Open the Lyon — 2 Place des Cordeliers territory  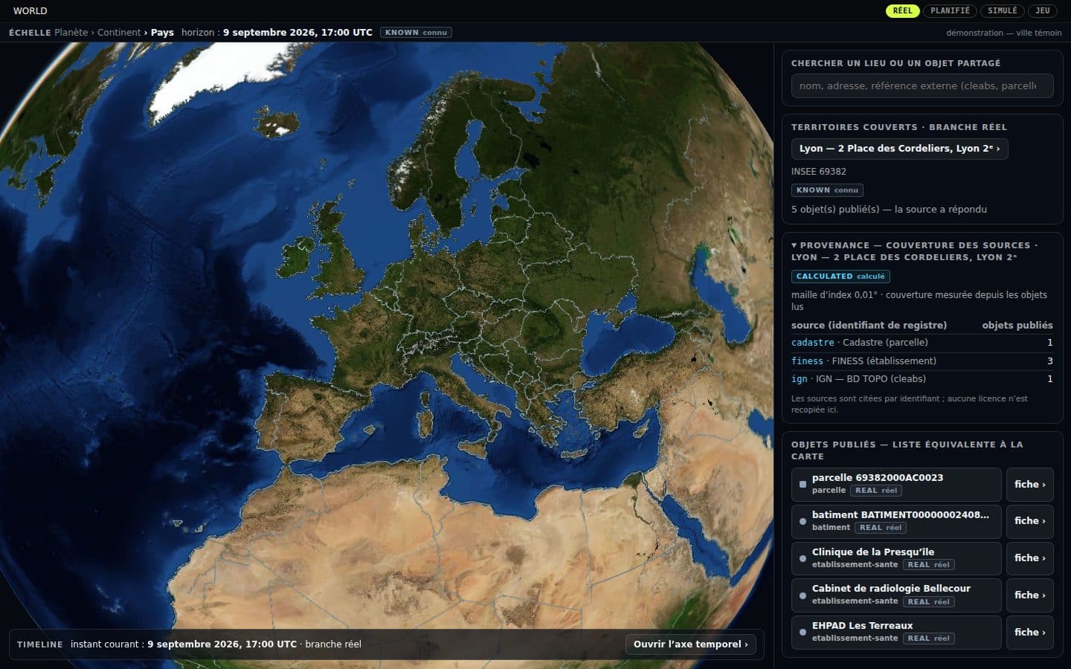coord(899,149)
